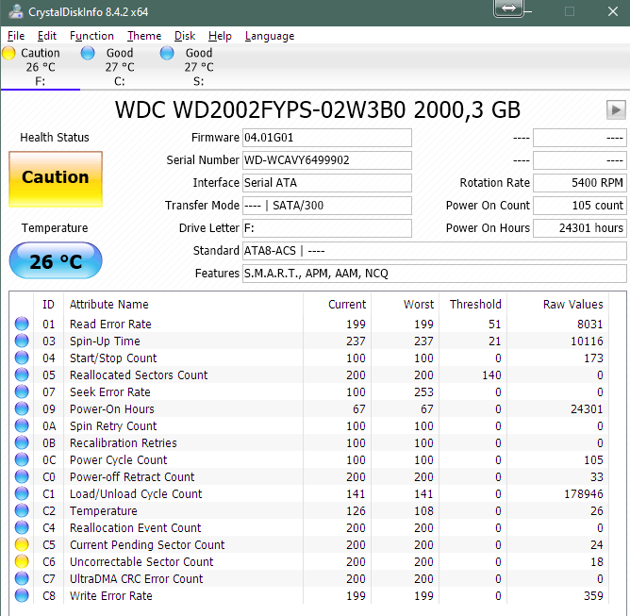The width and height of the screenshot is (630, 616).
Task: Open the Theme menu
Action: (x=144, y=36)
